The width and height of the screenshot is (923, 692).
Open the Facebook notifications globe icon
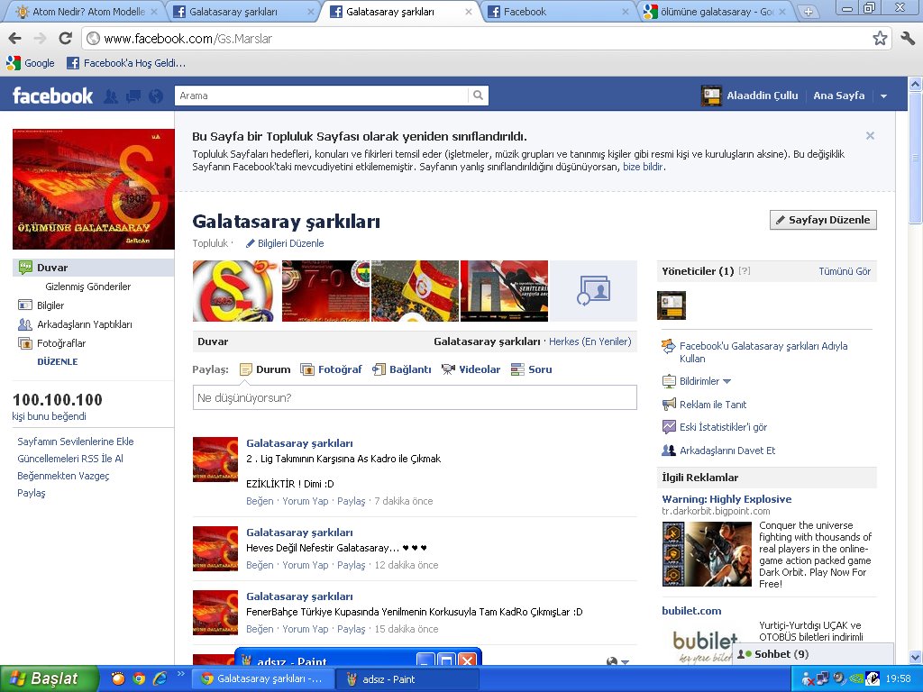[156, 96]
